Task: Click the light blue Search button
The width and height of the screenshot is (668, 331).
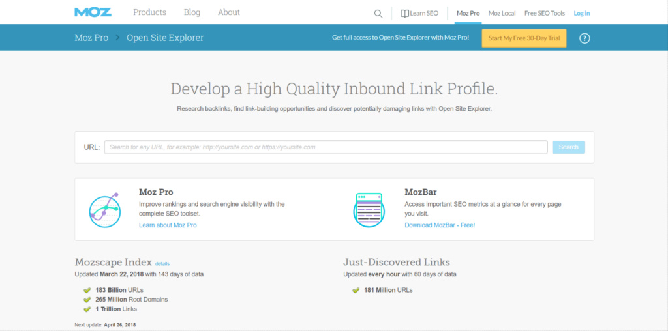Action: tap(568, 147)
